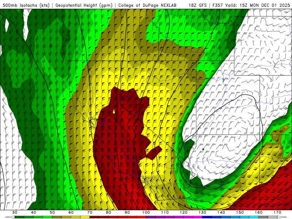Click the darkest green 30-35 kt legend swatch
The width and height of the screenshot is (292, 219).
pyautogui.click(x=19, y=217)
